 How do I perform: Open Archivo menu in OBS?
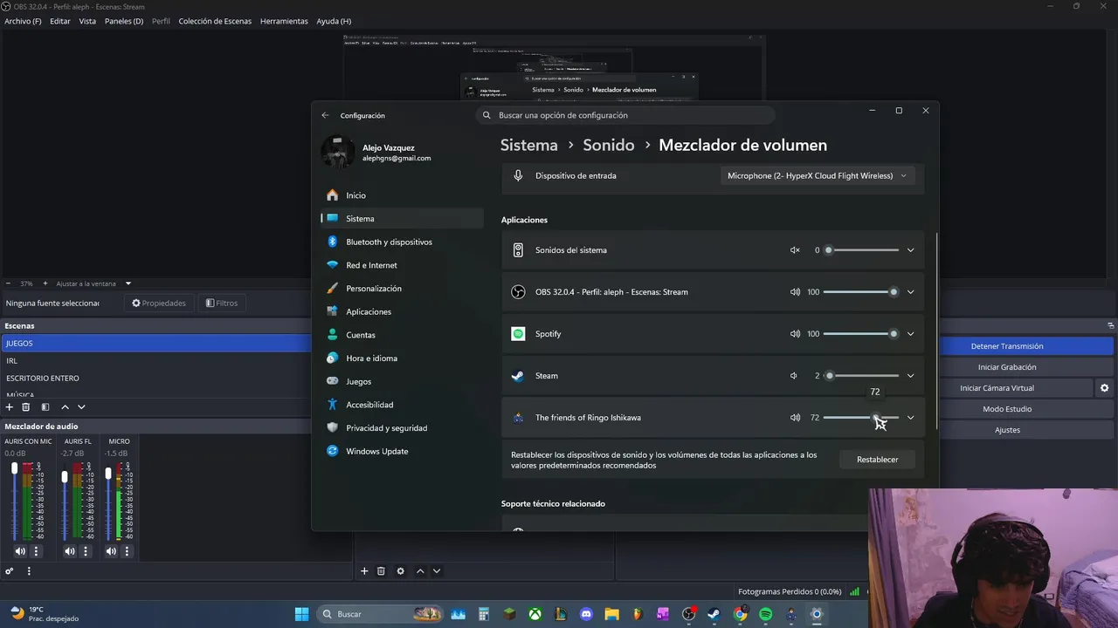click(x=23, y=21)
